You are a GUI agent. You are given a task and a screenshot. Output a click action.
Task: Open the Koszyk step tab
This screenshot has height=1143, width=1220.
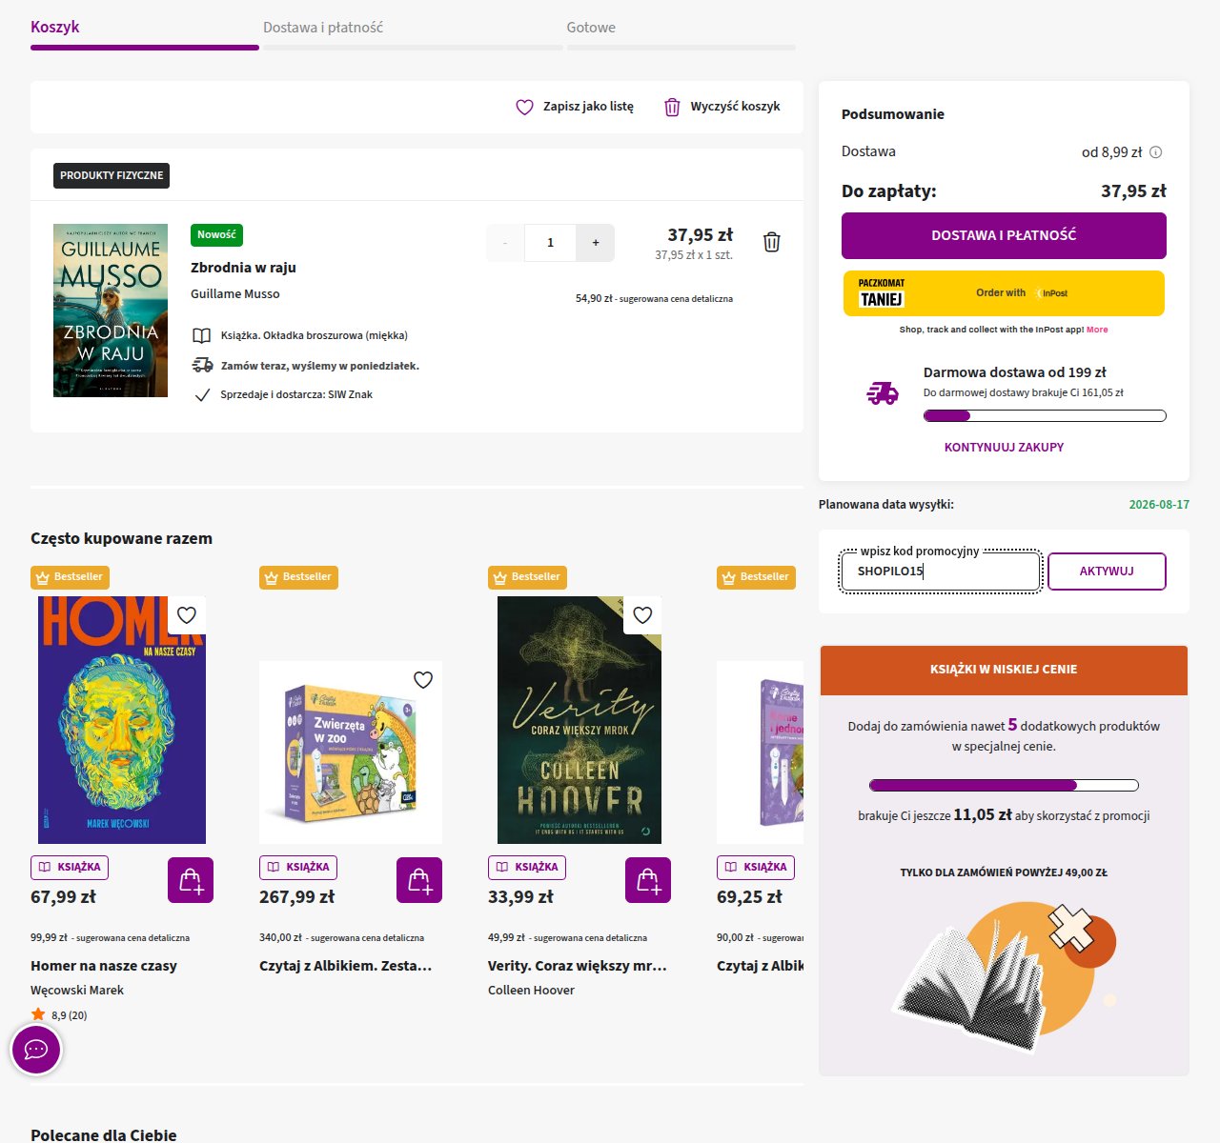[55, 27]
